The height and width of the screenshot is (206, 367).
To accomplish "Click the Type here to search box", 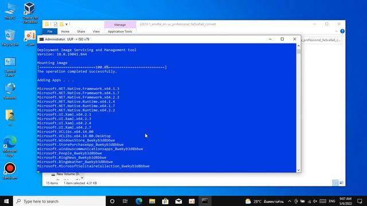I will (60, 201).
